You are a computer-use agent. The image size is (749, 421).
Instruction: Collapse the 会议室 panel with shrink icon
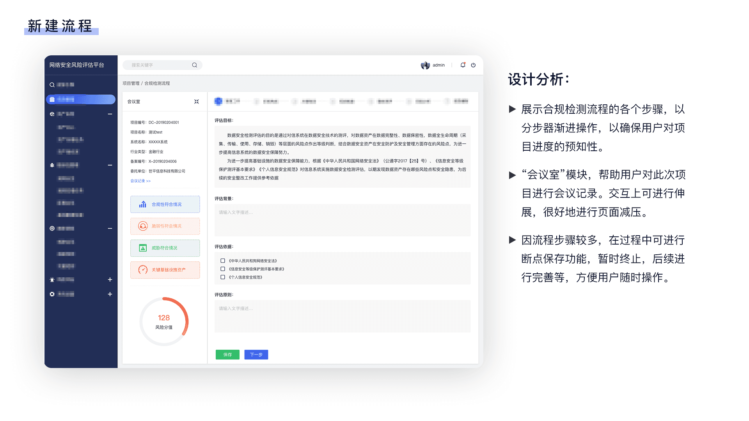197,102
